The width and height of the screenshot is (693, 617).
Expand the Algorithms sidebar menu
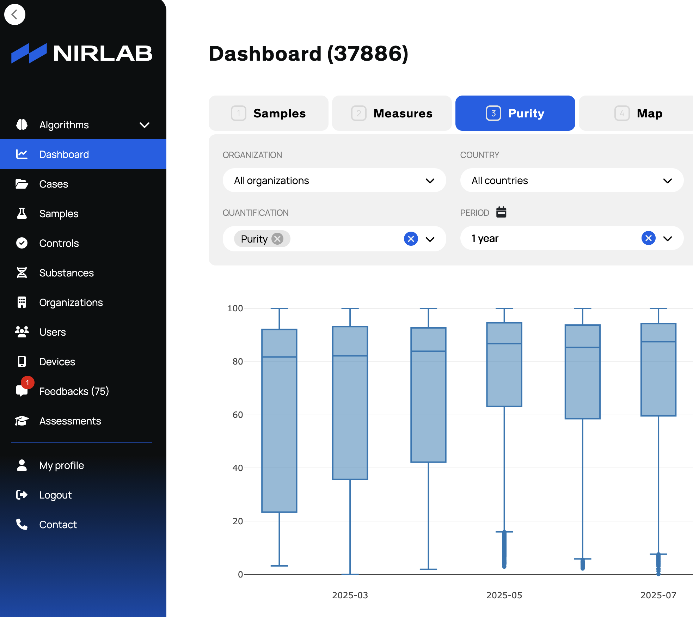coord(144,125)
